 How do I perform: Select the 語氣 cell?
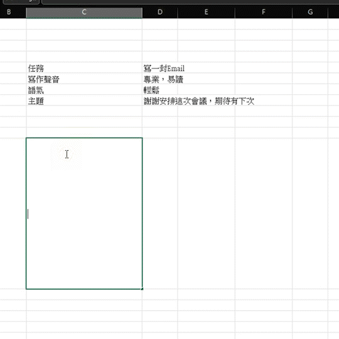(x=84, y=90)
